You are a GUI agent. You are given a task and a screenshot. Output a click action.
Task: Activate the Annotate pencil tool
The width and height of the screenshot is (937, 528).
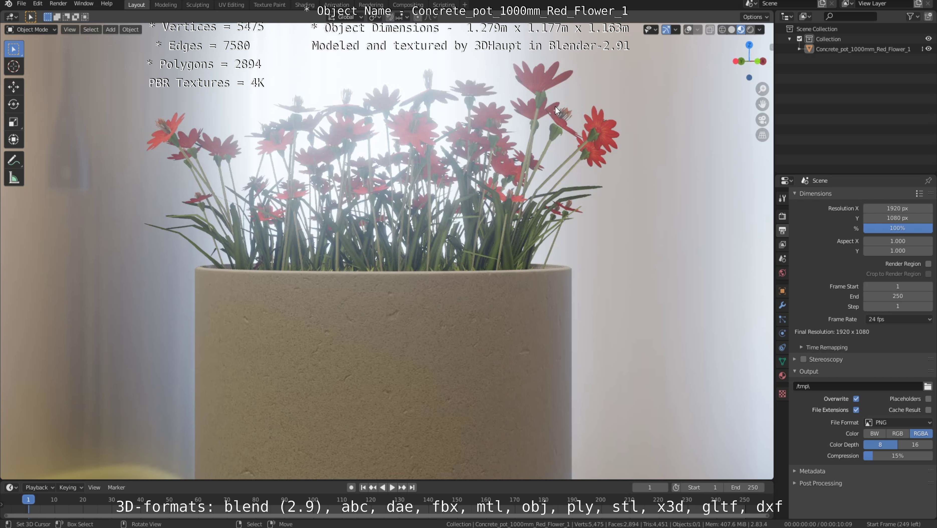pos(14,160)
